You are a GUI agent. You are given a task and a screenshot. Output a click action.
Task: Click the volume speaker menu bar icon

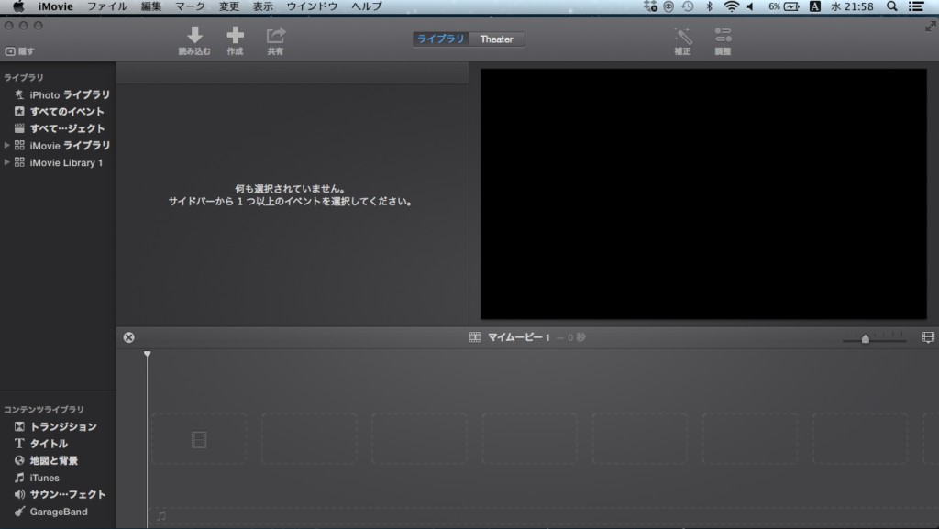[750, 6]
